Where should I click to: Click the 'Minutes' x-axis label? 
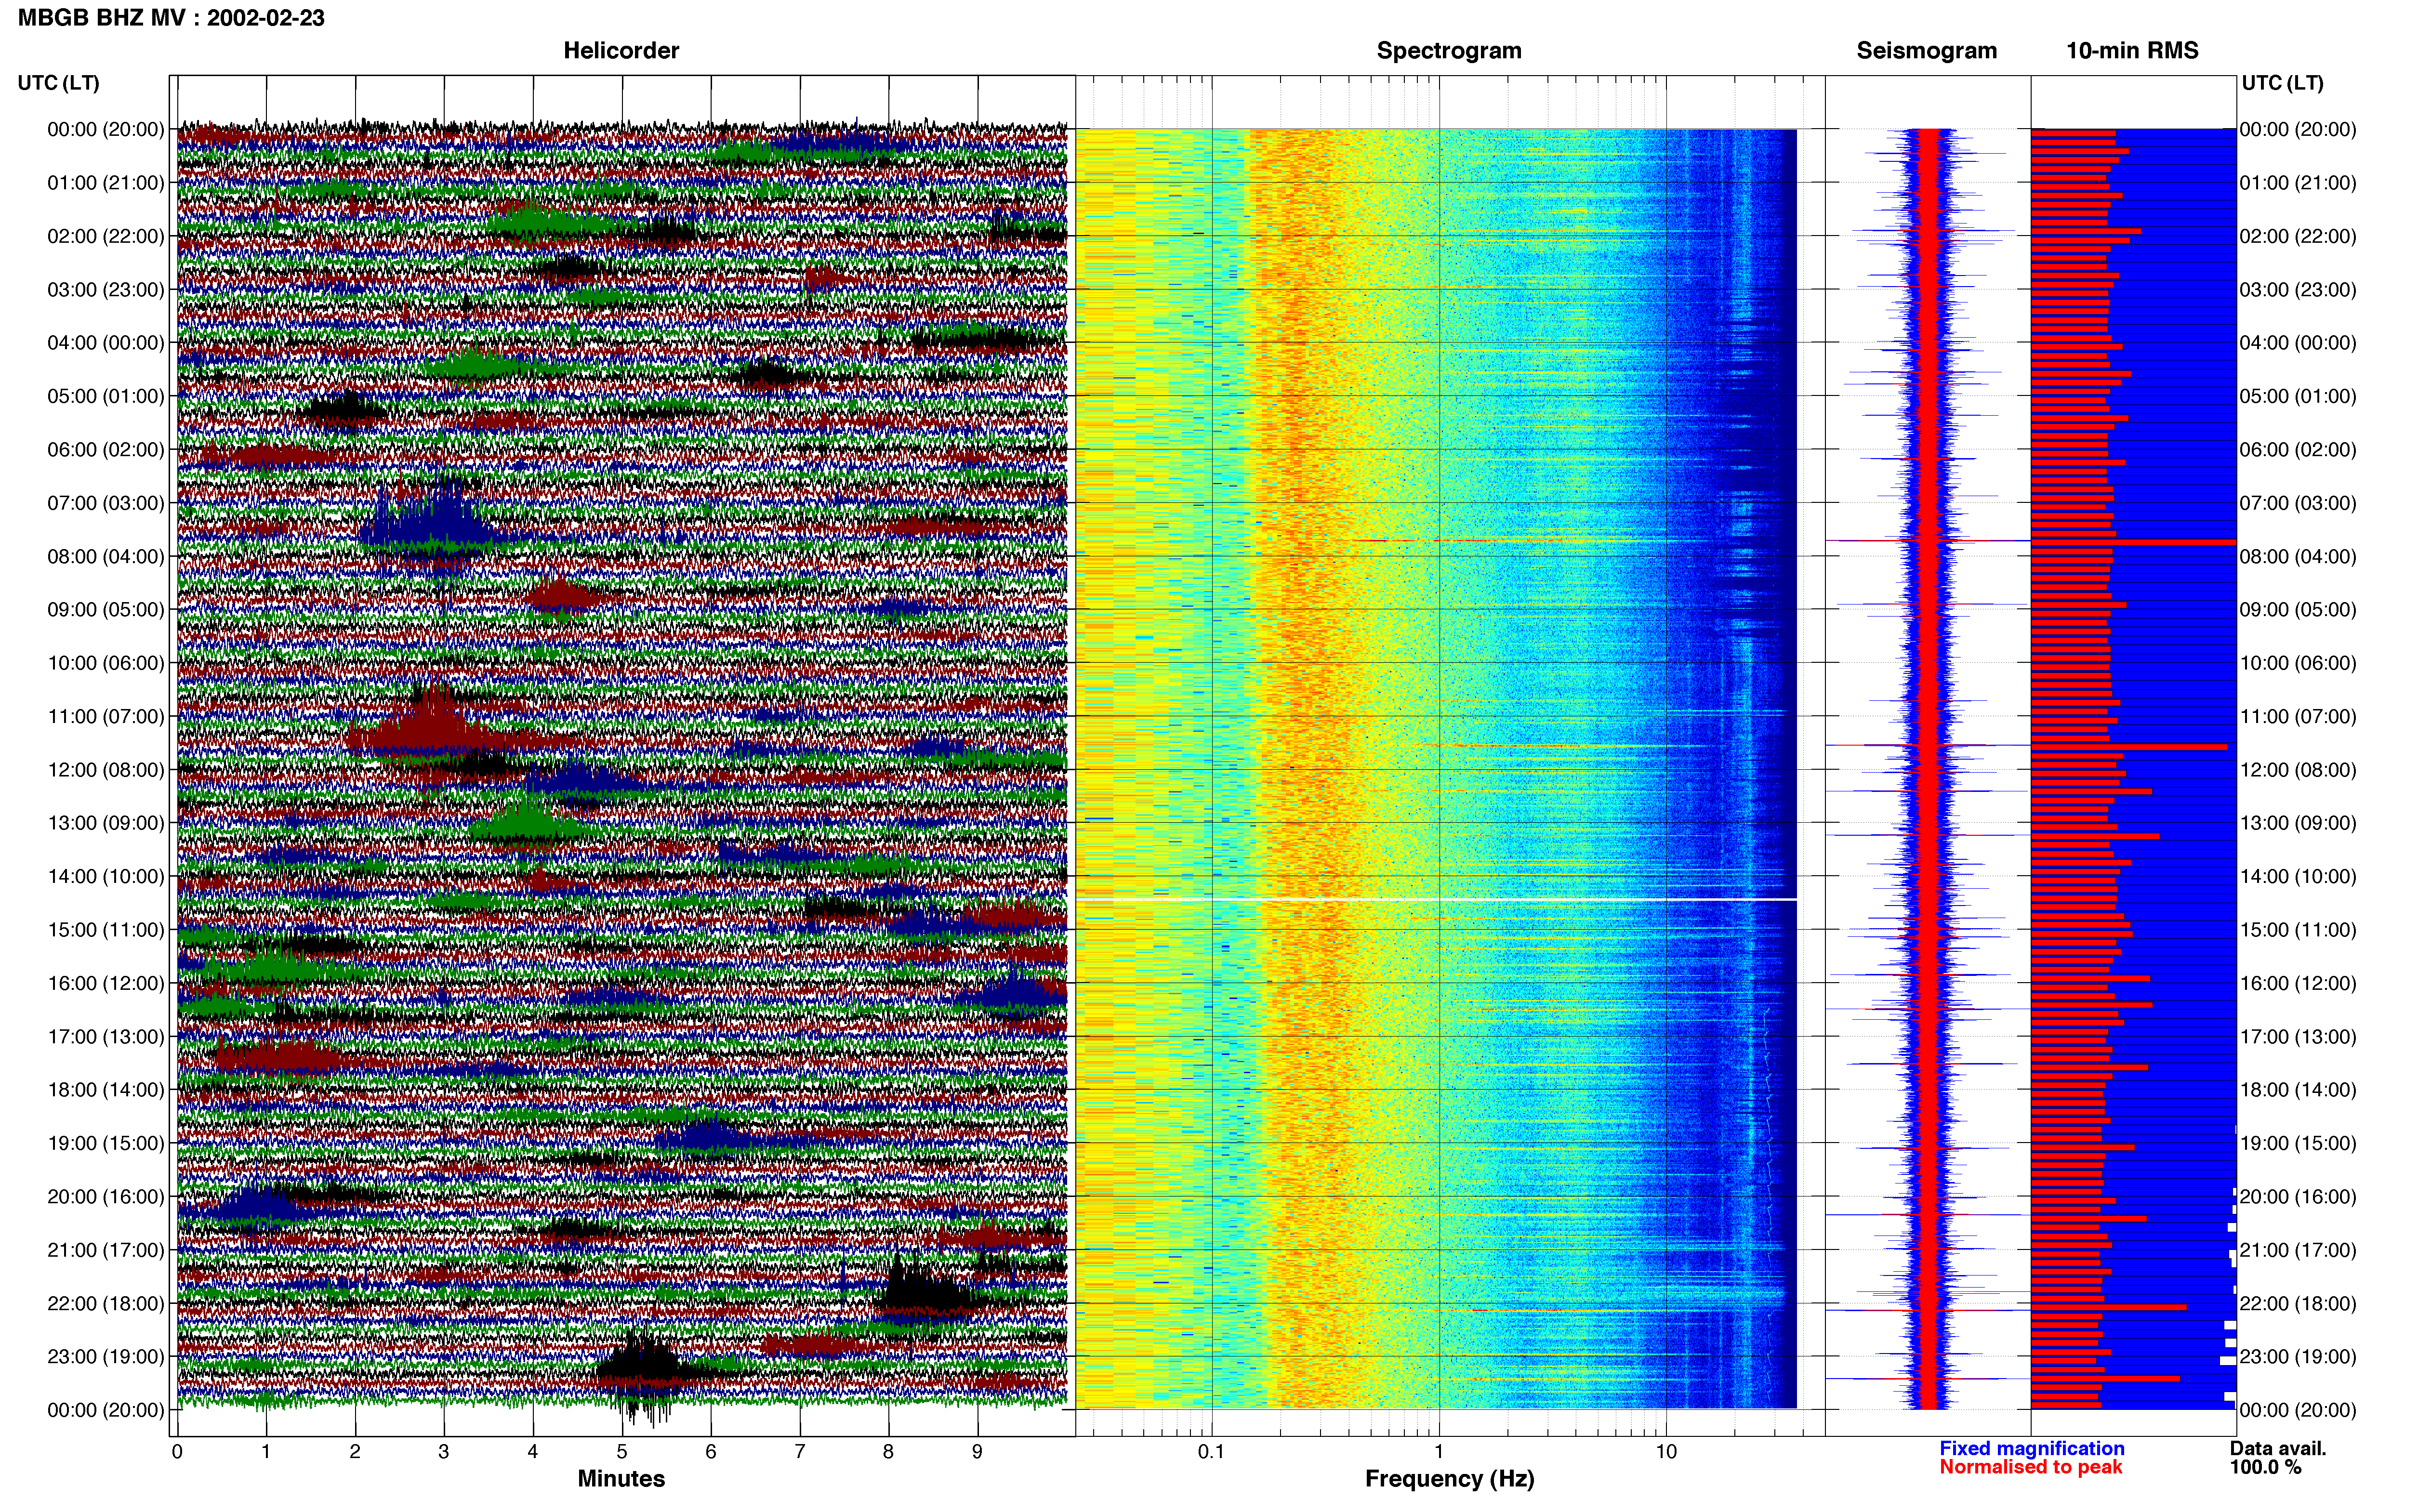tap(621, 1479)
